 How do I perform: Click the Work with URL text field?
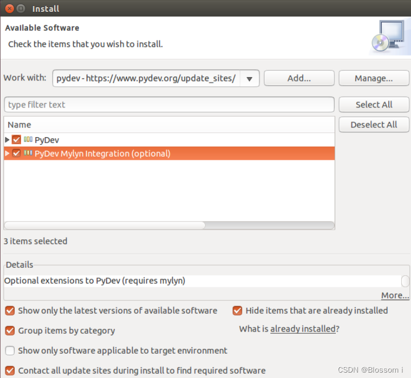(146, 78)
